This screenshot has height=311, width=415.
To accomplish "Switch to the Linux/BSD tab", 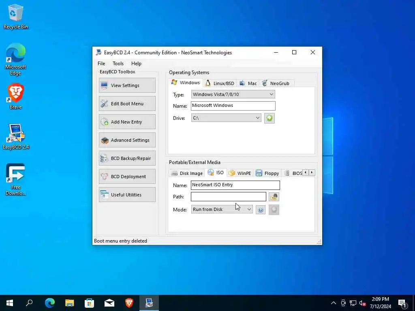I will point(220,83).
